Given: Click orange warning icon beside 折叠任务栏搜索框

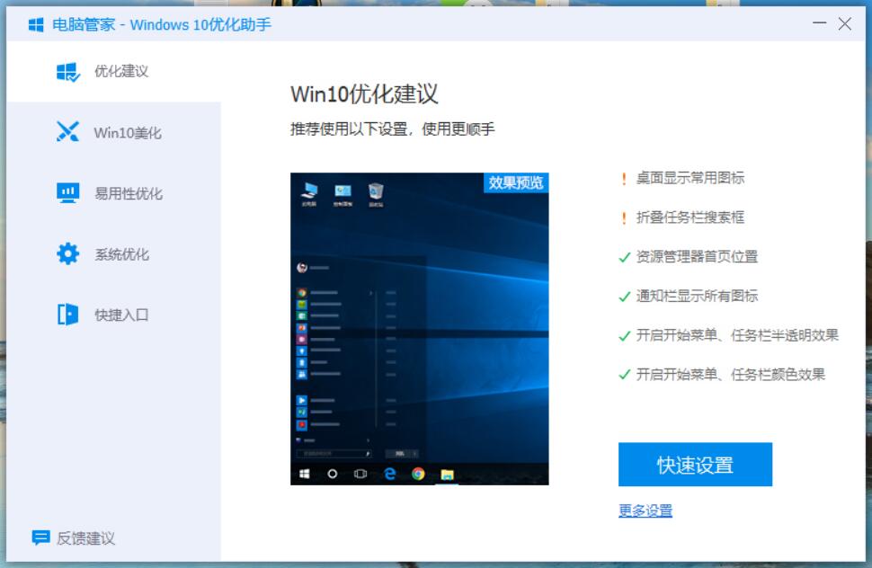Looking at the screenshot, I should [624, 217].
